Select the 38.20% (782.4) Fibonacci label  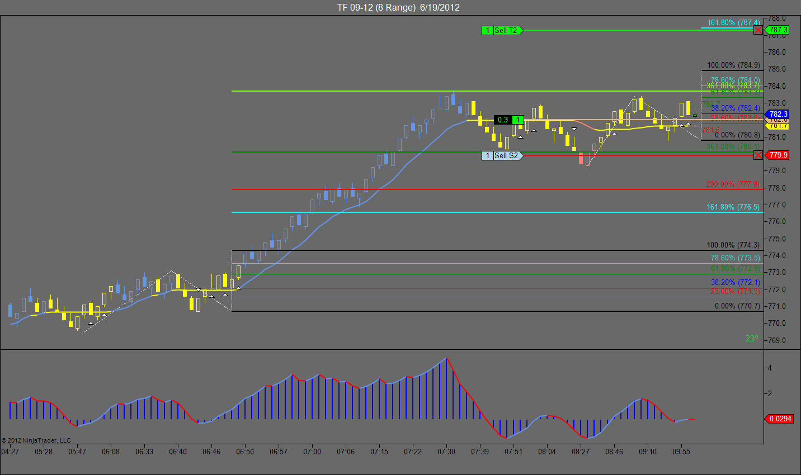pos(736,108)
